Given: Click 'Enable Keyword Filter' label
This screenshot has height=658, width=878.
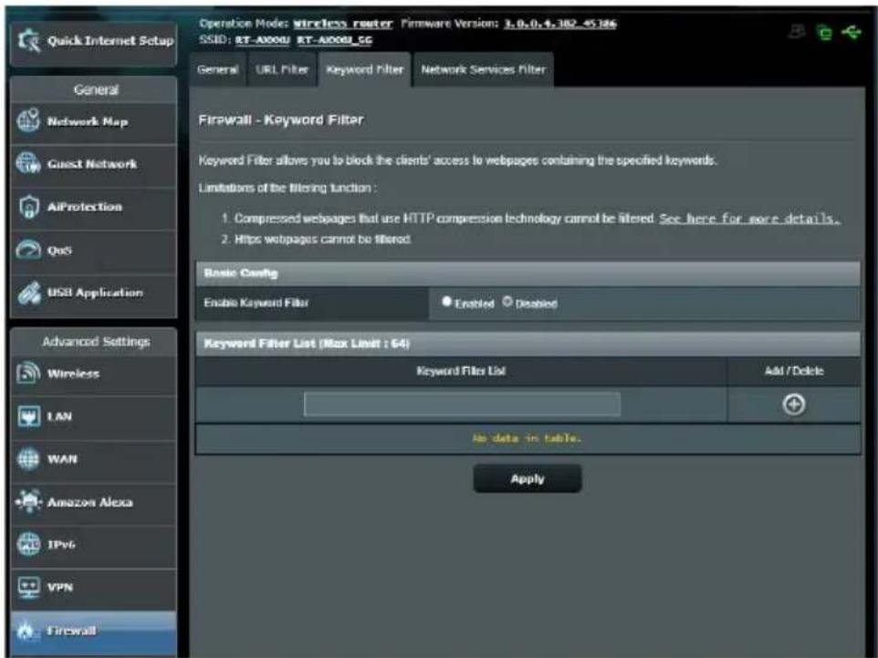Looking at the screenshot, I should pyautogui.click(x=256, y=303).
